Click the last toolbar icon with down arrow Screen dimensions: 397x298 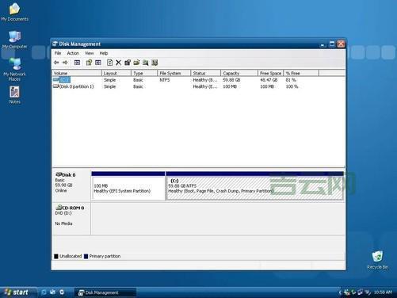pos(155,63)
